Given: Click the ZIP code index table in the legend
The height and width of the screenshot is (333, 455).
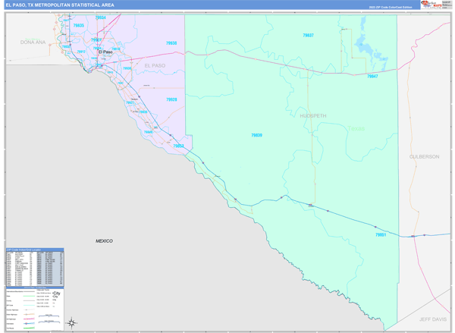Looking at the screenshot, I should pyautogui.click(x=35, y=269).
